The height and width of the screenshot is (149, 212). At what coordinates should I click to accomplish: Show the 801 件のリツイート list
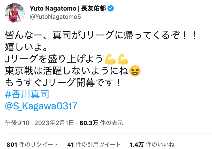pos(33,145)
